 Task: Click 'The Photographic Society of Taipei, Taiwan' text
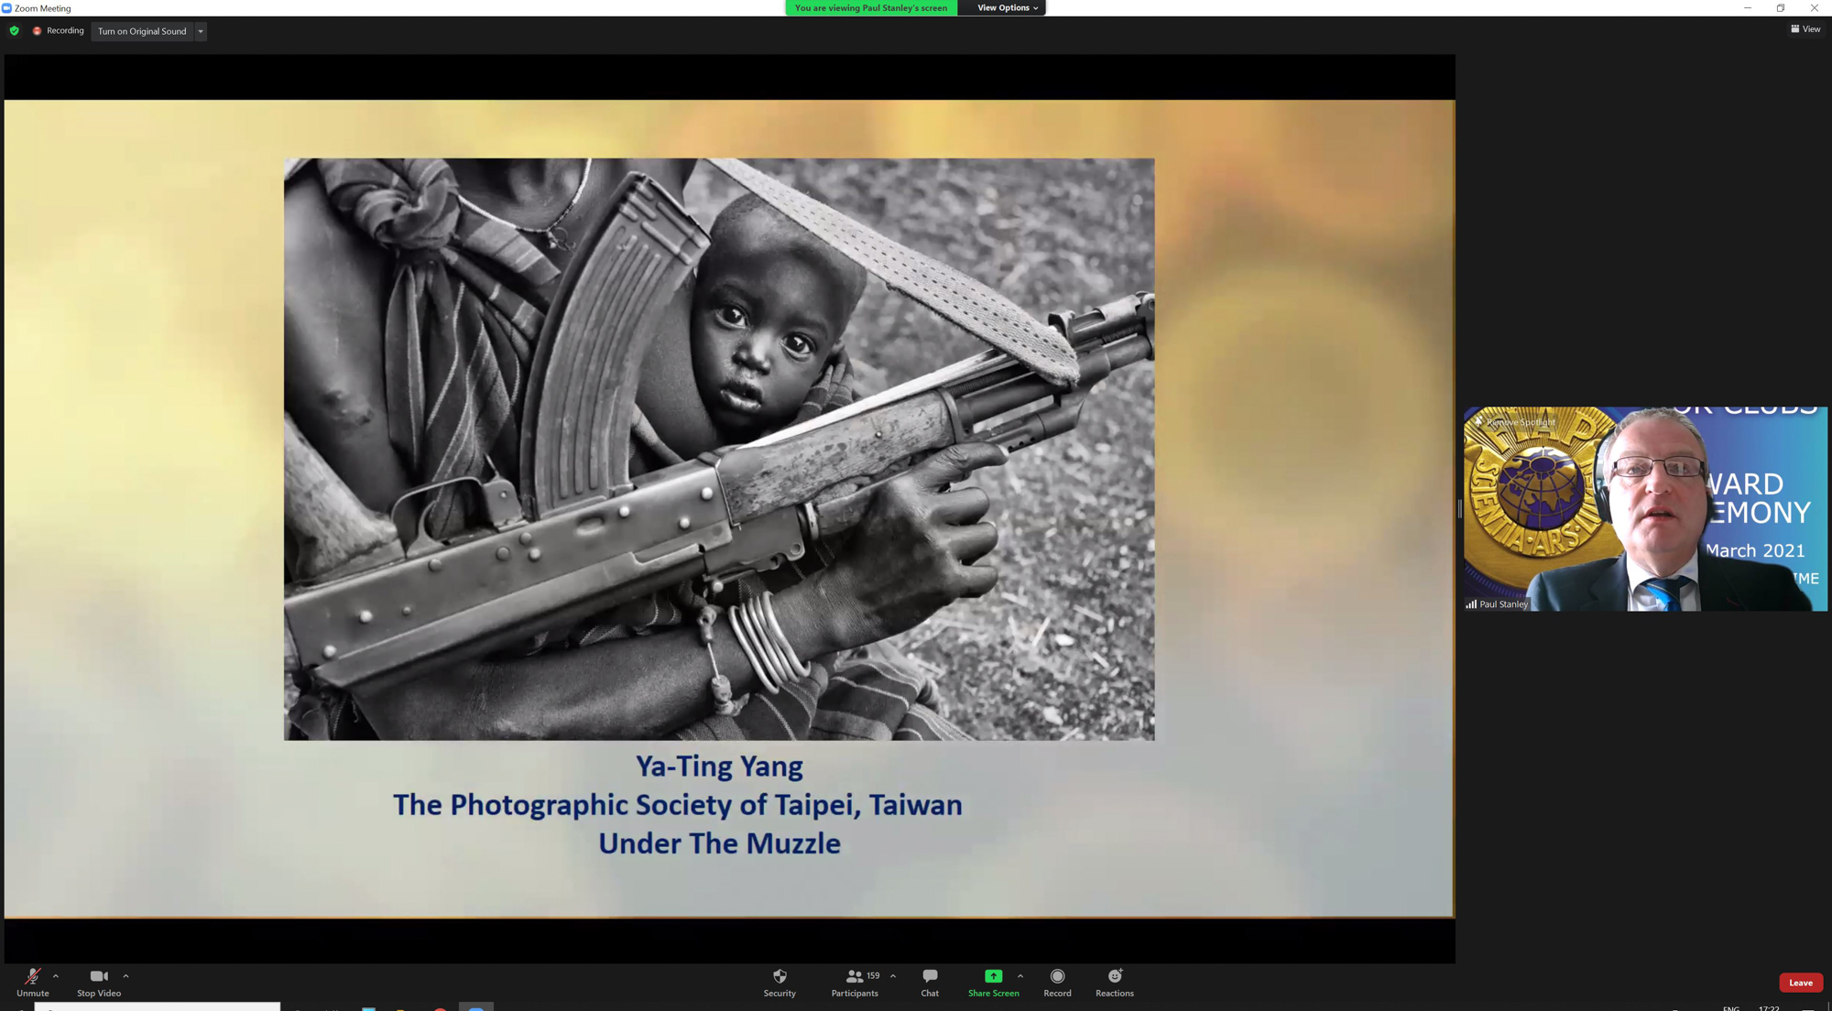pos(678,805)
